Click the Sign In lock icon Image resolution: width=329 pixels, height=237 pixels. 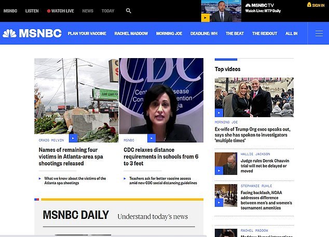coord(309,5)
